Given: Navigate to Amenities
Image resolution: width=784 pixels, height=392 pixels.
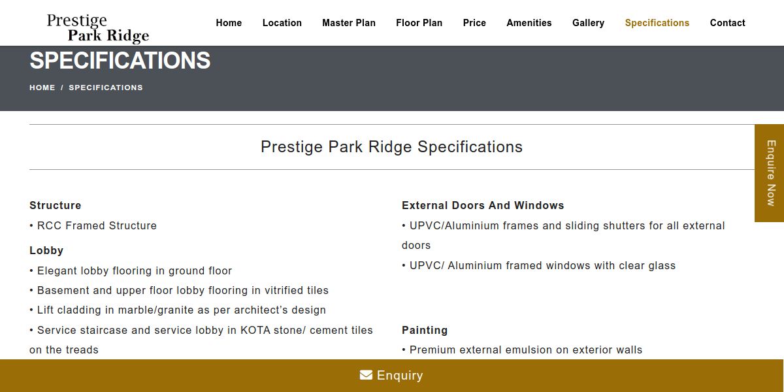Looking at the screenshot, I should click(529, 23).
